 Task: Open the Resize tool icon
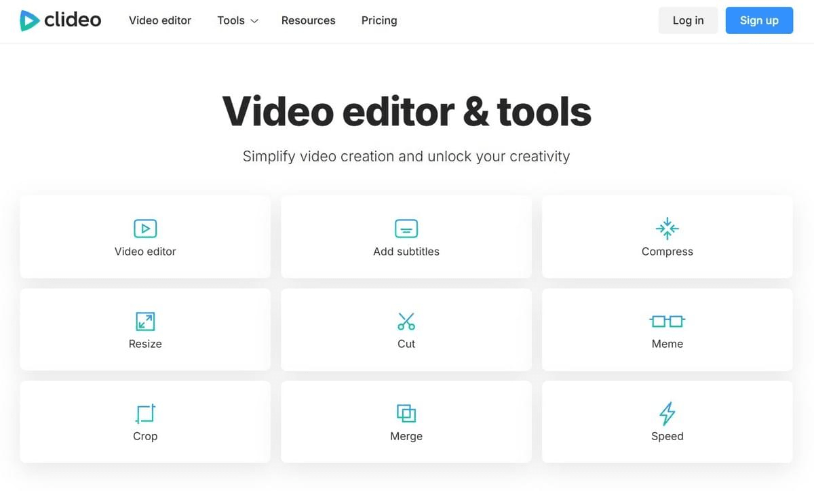point(145,321)
